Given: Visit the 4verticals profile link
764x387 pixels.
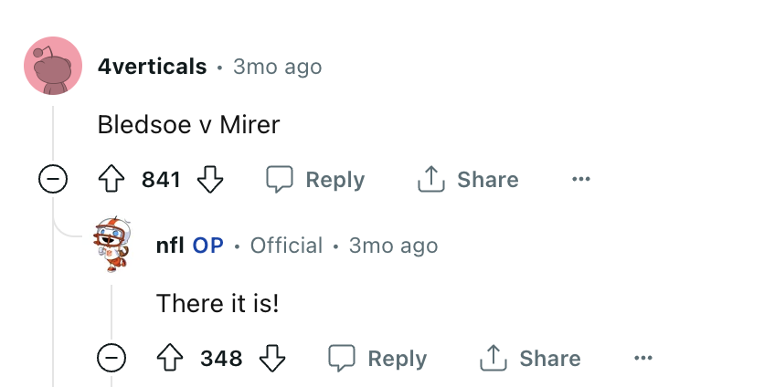Looking at the screenshot, I should coord(152,67).
